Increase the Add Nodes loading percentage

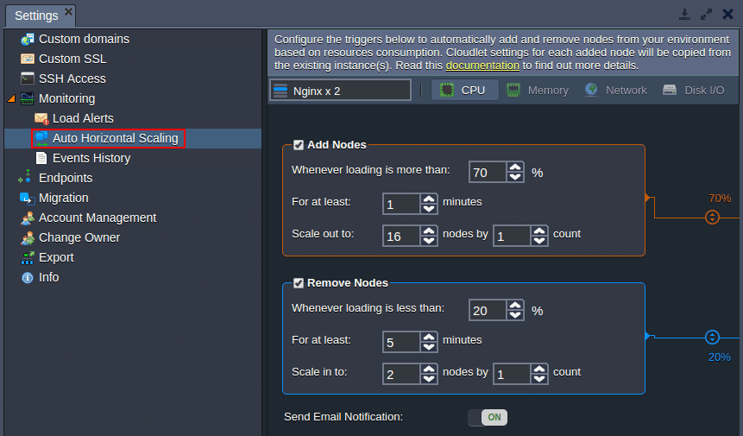click(x=515, y=167)
